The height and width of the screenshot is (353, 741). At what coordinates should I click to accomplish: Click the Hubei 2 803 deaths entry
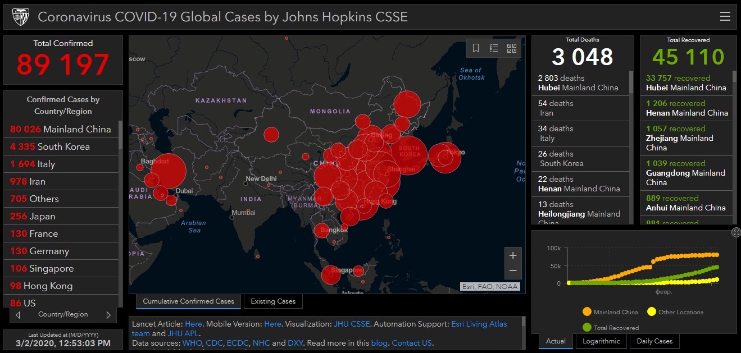pos(580,83)
